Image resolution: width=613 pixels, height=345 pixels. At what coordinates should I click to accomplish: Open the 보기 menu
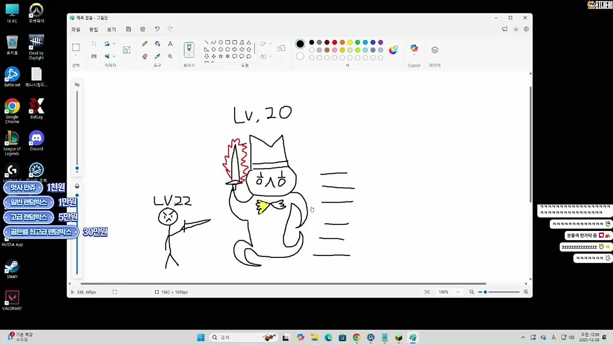(x=111, y=29)
